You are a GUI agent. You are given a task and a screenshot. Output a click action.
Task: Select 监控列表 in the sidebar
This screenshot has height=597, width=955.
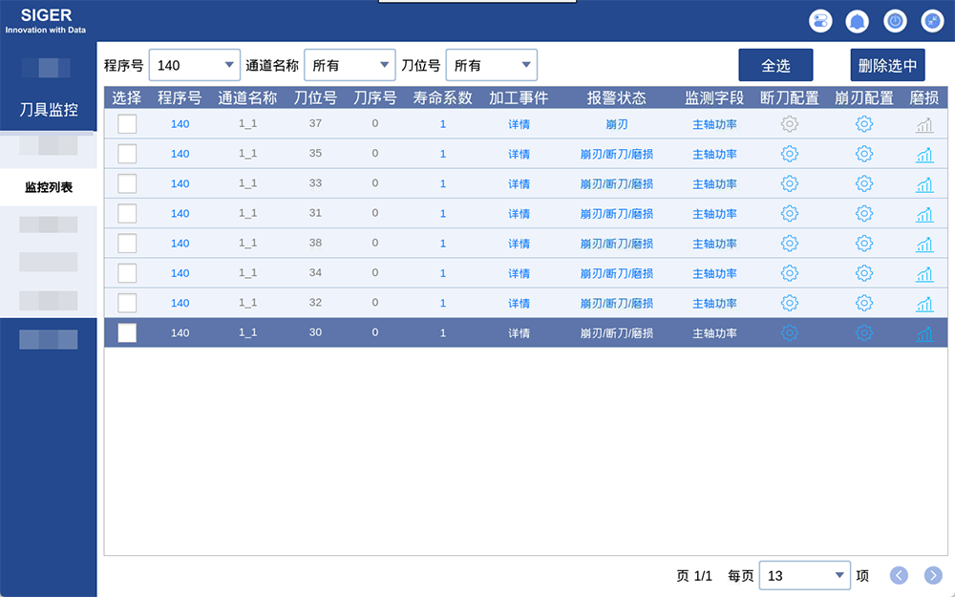[49, 187]
